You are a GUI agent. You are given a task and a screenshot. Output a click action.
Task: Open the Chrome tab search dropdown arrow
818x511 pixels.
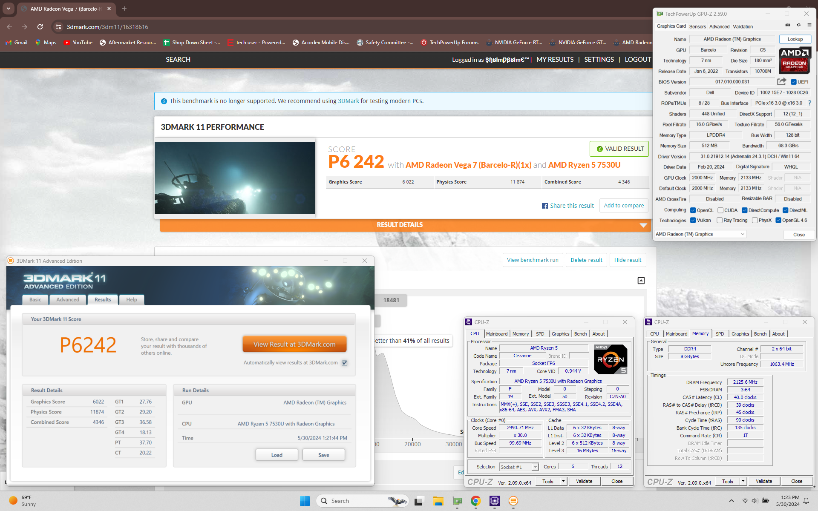(9, 9)
